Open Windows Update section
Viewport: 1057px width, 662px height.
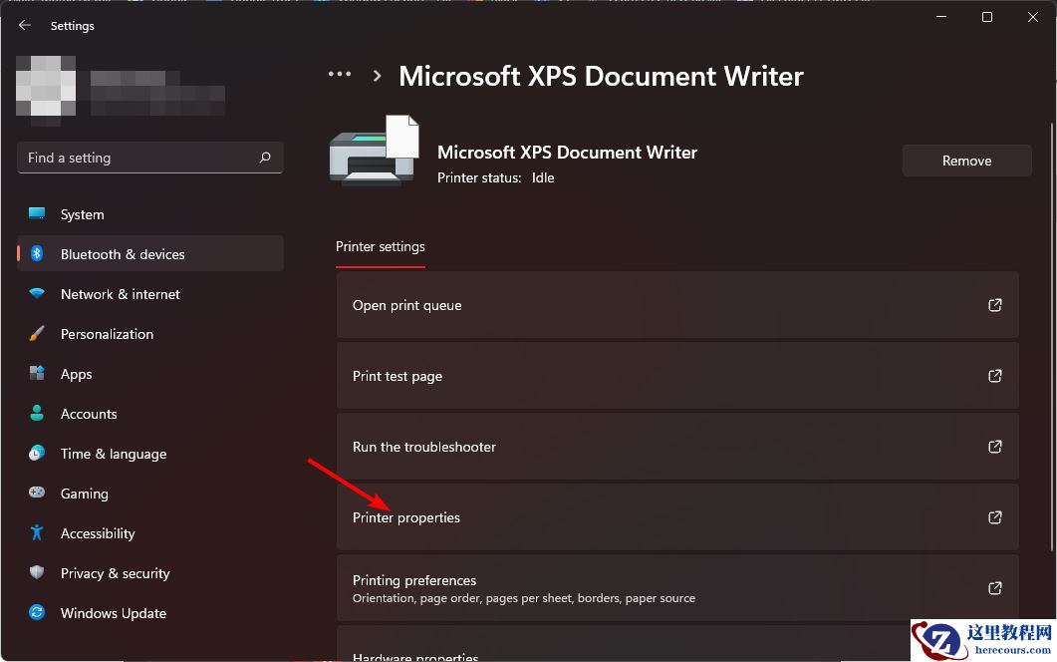pyautogui.click(x=113, y=612)
